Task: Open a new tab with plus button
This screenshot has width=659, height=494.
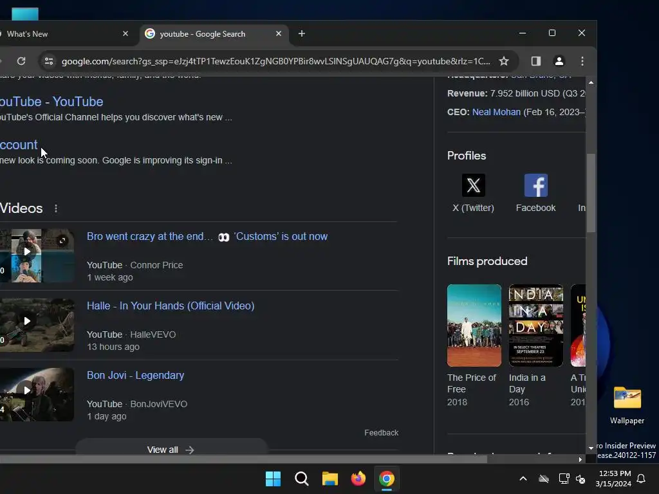Action: 302,33
